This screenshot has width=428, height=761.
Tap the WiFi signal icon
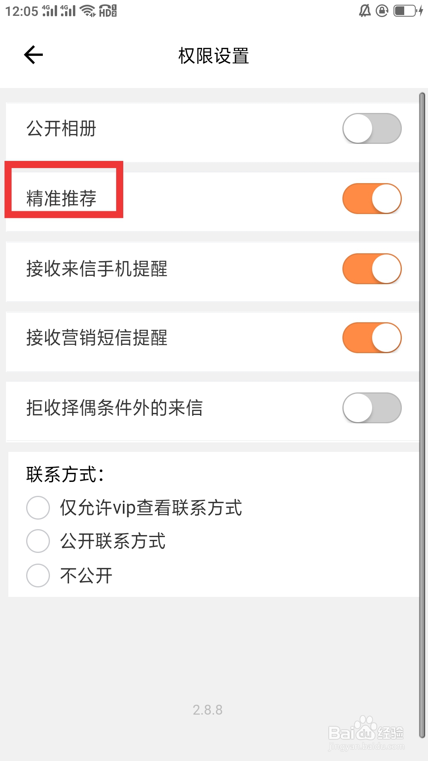click(88, 11)
